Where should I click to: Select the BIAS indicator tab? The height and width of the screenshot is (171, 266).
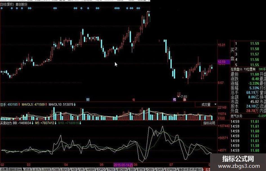tap(65, 169)
